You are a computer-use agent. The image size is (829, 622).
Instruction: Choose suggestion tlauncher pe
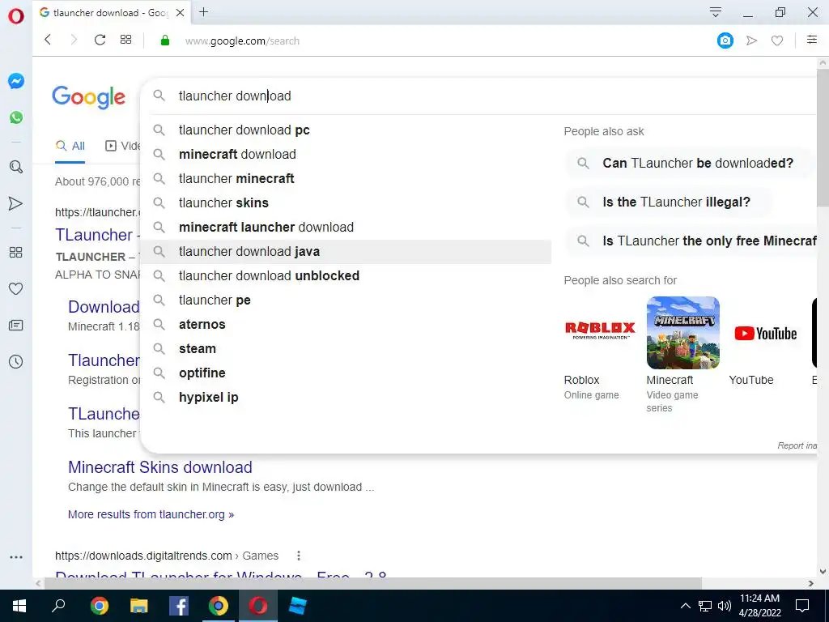pos(346,300)
